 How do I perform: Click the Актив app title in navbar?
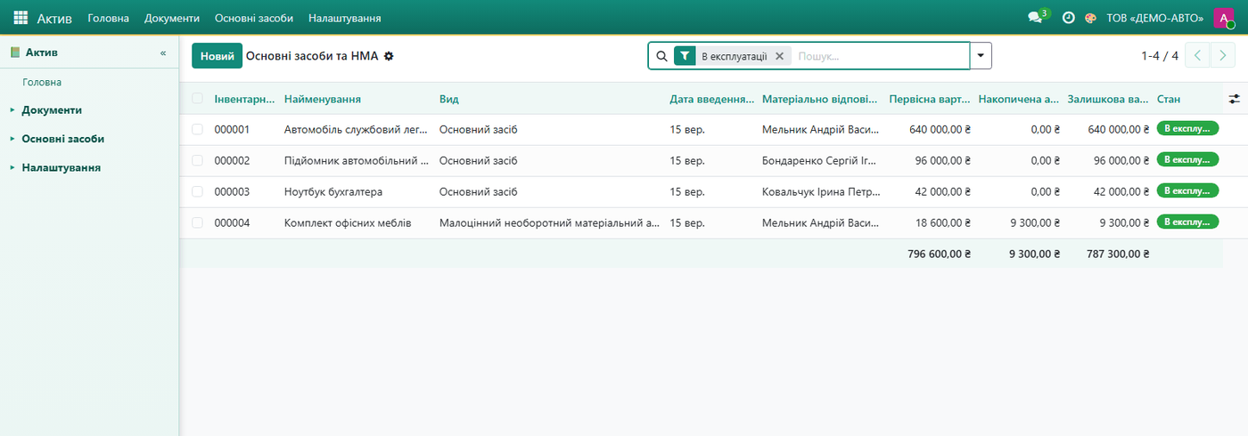(54, 18)
